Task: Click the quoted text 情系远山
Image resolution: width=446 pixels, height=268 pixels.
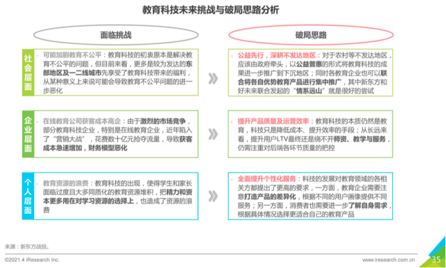Action: click(309, 91)
